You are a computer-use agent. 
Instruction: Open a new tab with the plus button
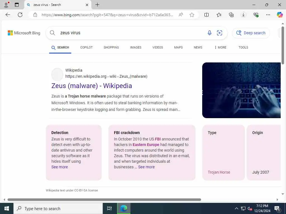[97, 5]
